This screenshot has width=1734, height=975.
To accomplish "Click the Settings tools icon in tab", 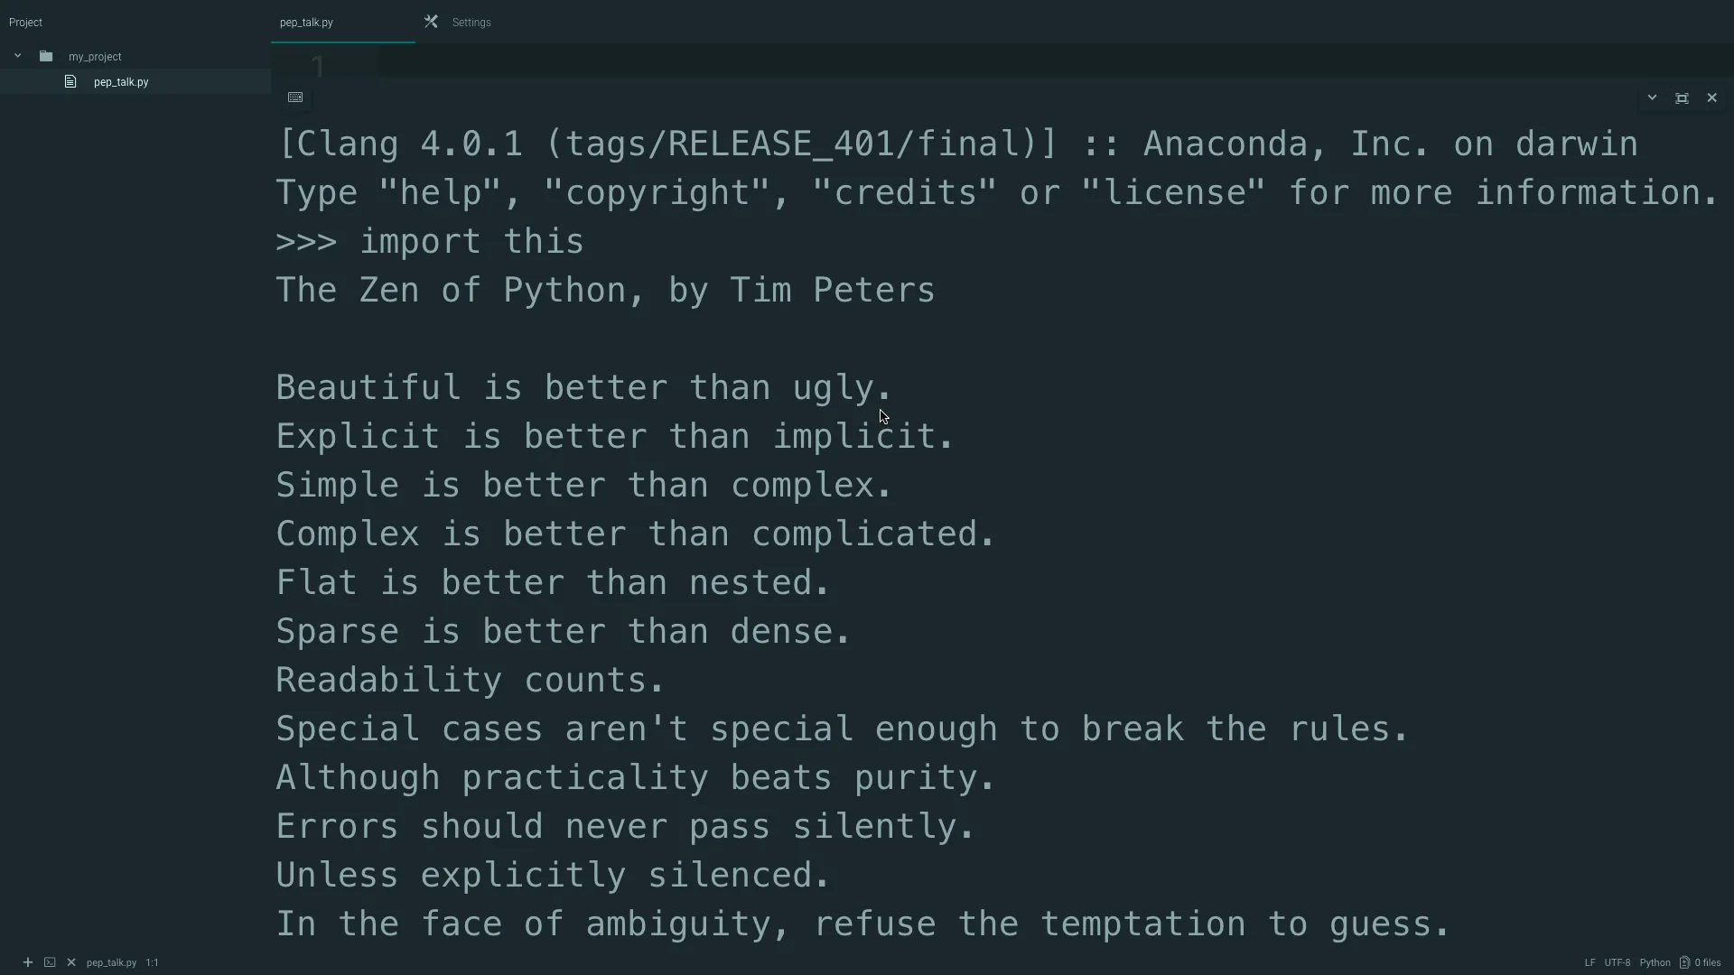I will pos(431,22).
